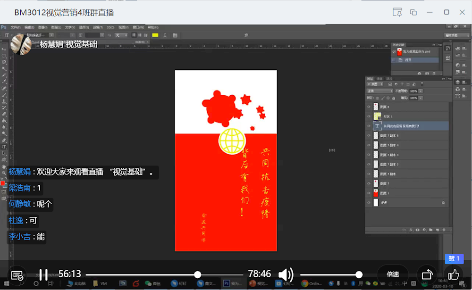Give a thumbs-up with the like icon
472x290 pixels.
[x=453, y=273]
